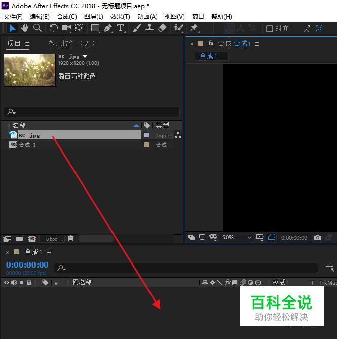Select the Horizontal Type tool
337x339 pixels.
121,28
